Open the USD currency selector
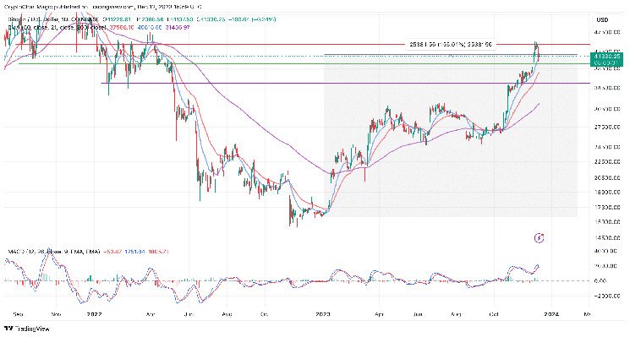This screenshot has width=630, height=337. pyautogui.click(x=602, y=19)
